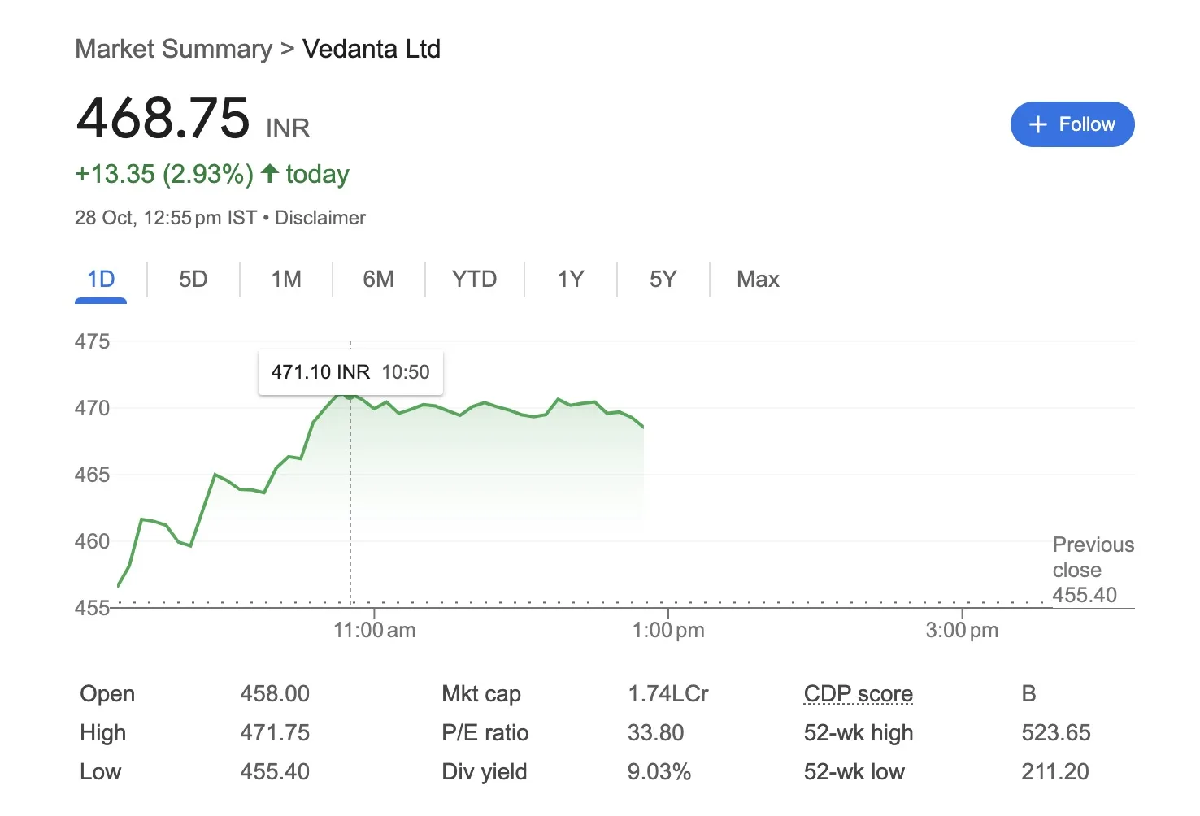Click the CDP score link

pos(858,693)
